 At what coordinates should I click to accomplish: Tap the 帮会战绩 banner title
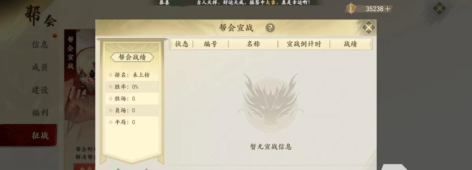pos(132,57)
